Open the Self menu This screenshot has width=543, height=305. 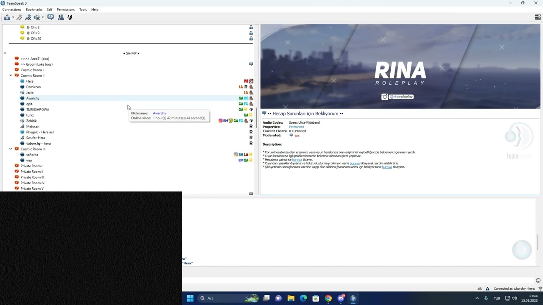50,9
